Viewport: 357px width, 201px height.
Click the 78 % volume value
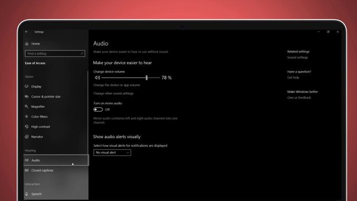tap(166, 78)
